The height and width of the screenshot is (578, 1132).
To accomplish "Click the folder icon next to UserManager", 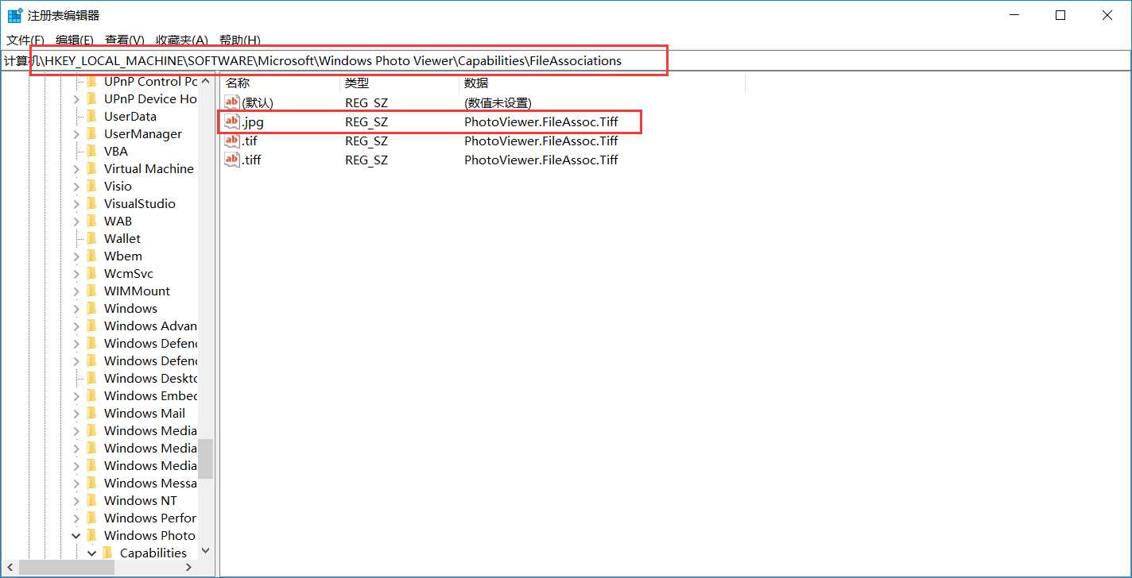I will 91,133.
